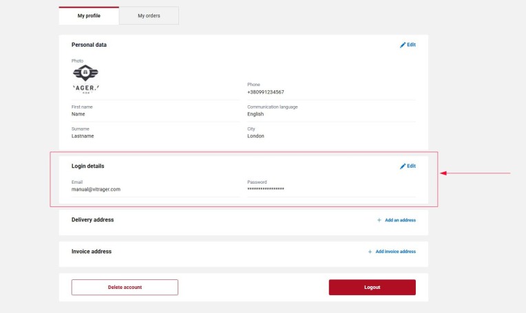Click the plus icon for Add invoice address
Viewport: 526px width, 313px height.
pos(370,252)
